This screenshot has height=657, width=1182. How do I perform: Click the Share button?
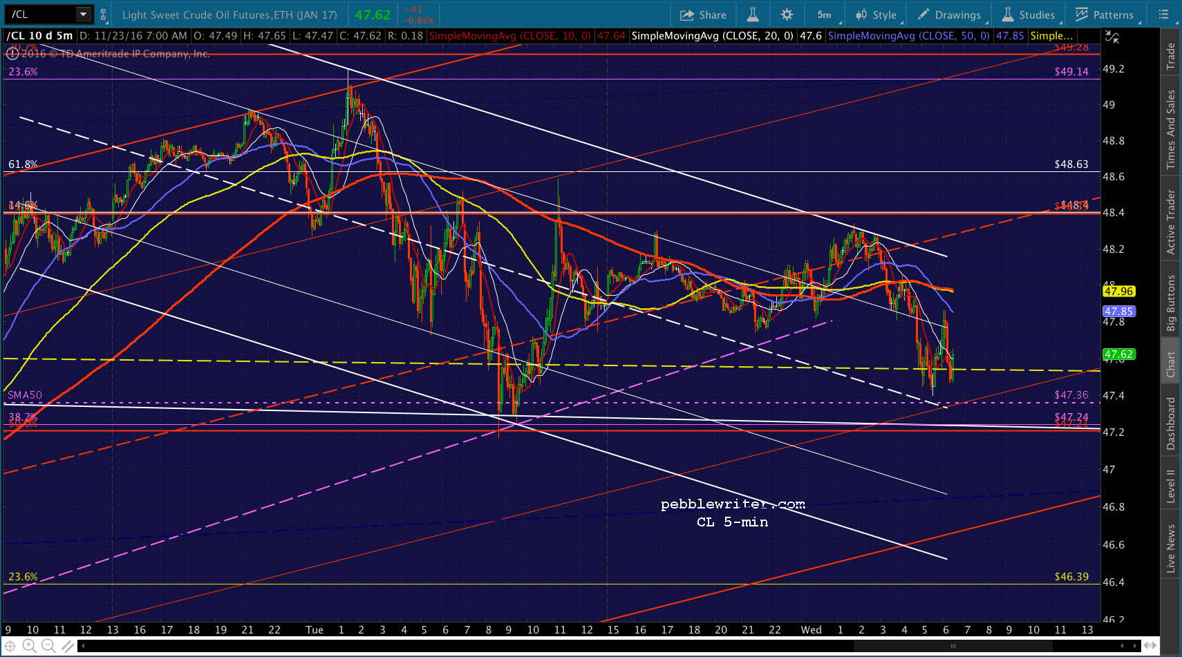point(703,15)
